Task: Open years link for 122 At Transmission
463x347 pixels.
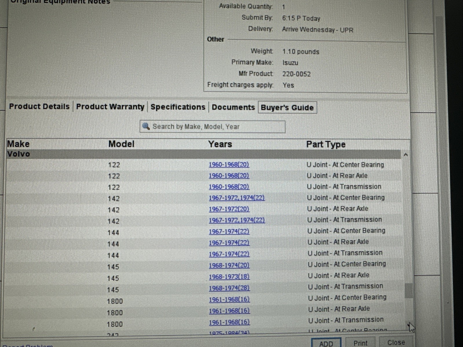Action: tap(229, 187)
